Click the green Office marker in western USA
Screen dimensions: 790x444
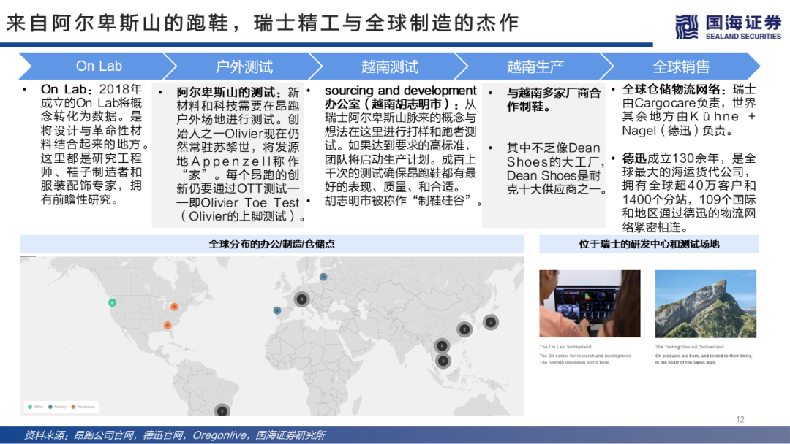pos(113,302)
